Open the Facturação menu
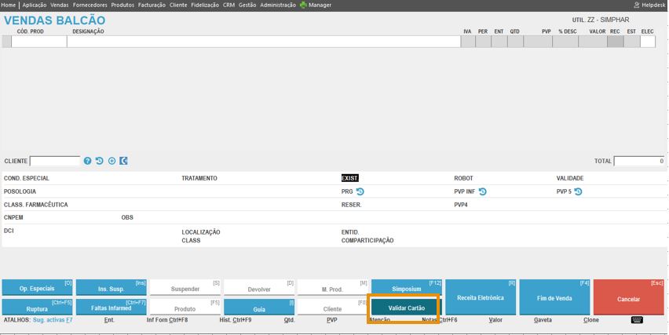Viewport: 669px width, 335px height. [152, 5]
